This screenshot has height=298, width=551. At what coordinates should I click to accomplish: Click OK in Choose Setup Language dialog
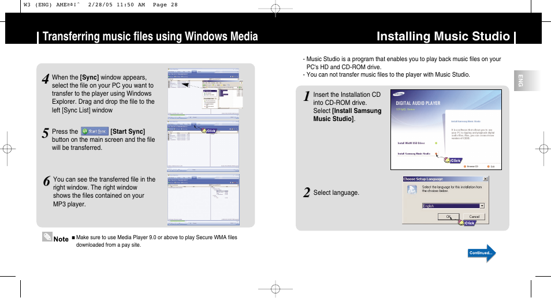click(448, 217)
